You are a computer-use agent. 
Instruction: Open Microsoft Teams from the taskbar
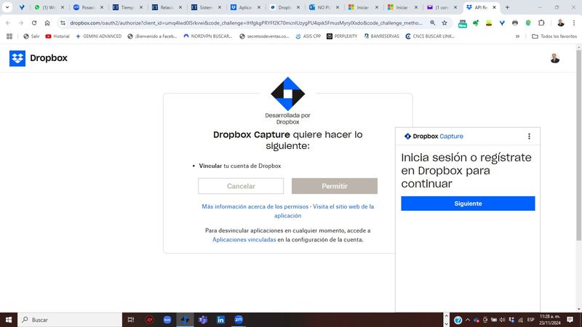point(203,320)
